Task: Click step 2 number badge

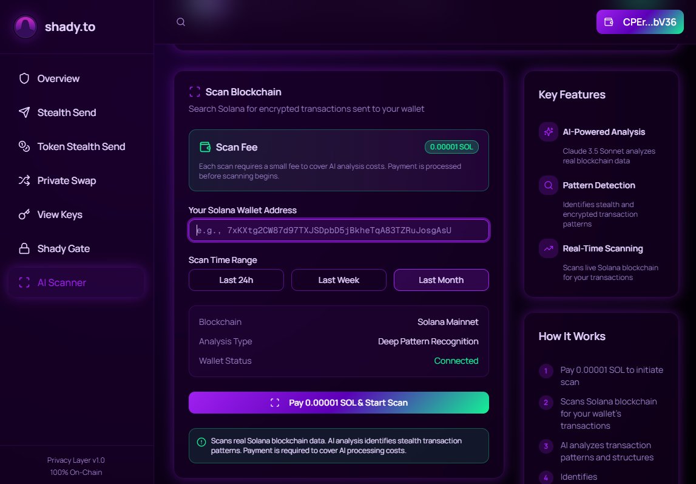Action: [x=546, y=403]
